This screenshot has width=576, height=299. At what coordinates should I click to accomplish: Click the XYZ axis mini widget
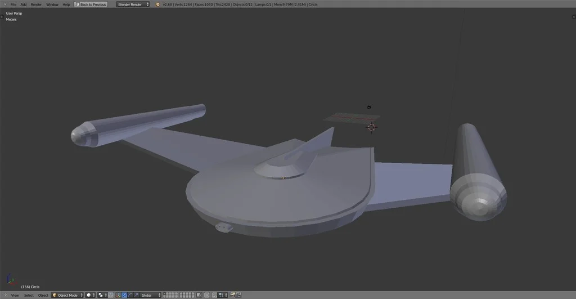coord(11,280)
